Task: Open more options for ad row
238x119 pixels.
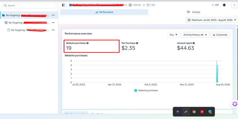Action: point(53,30)
